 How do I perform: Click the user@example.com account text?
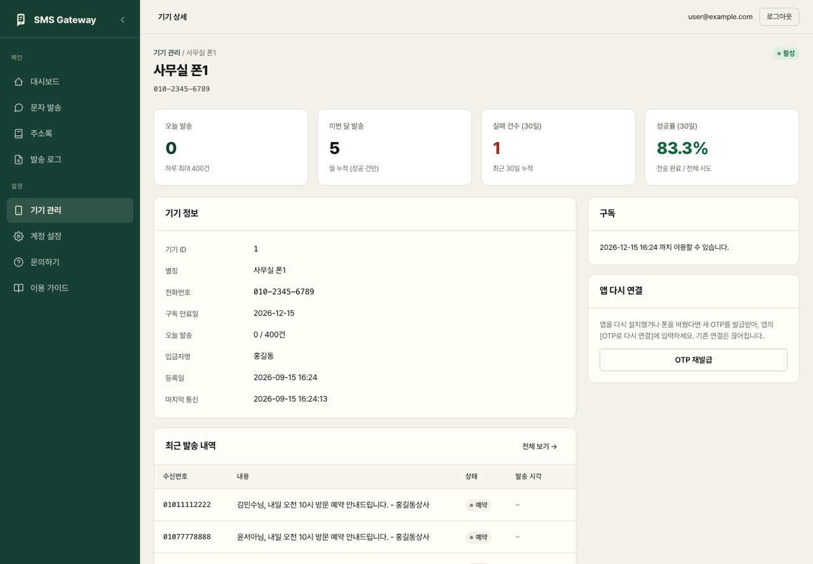pyautogui.click(x=720, y=17)
